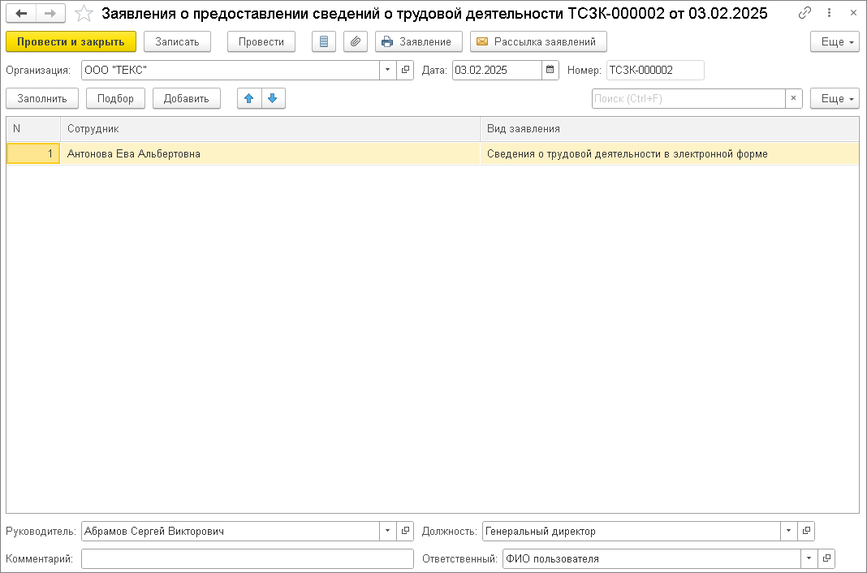Open Ответственный item card icon
The height and width of the screenshot is (573, 867).
point(826,558)
